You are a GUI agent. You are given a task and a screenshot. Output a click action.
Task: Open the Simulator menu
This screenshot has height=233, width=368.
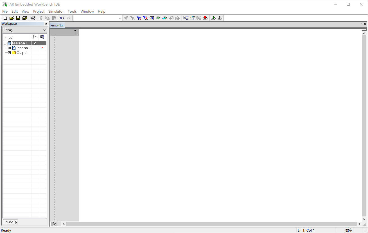pyautogui.click(x=56, y=12)
